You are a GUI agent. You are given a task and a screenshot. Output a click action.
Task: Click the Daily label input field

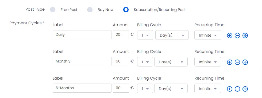(x=82, y=35)
